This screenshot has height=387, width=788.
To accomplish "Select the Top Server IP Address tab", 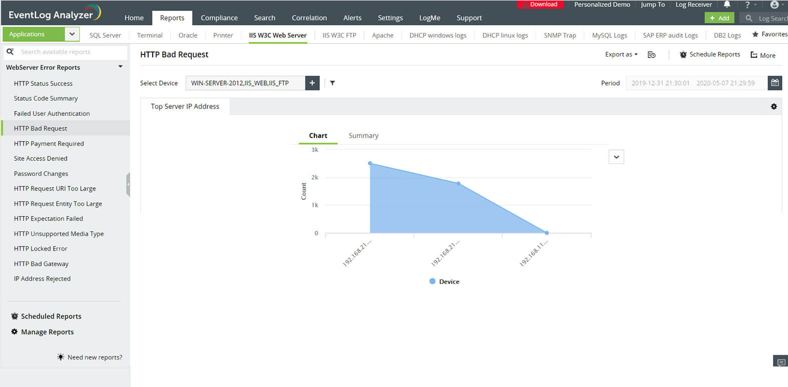I will [x=185, y=106].
